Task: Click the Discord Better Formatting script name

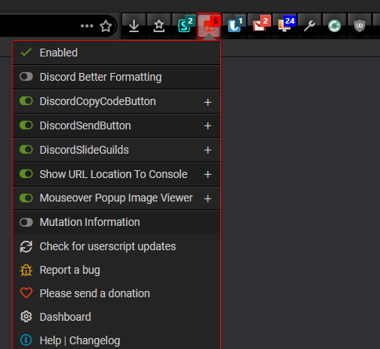Action: tap(100, 77)
